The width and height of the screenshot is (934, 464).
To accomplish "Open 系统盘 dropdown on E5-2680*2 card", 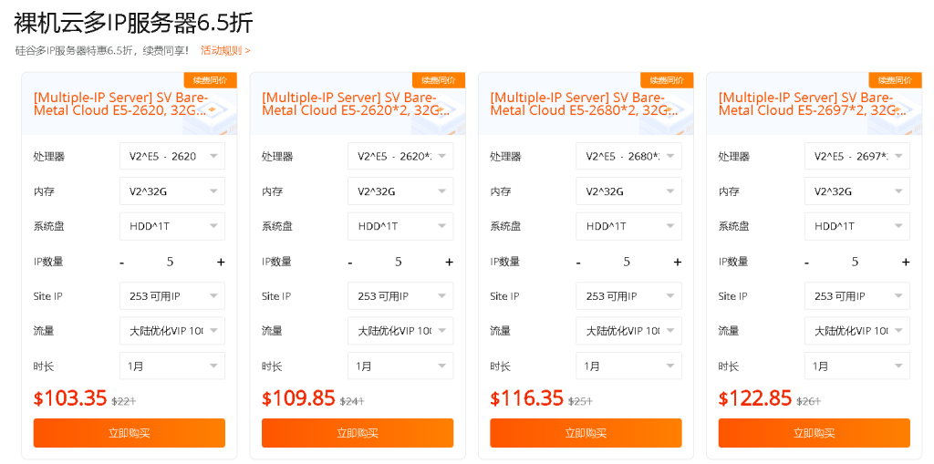I will [x=628, y=226].
